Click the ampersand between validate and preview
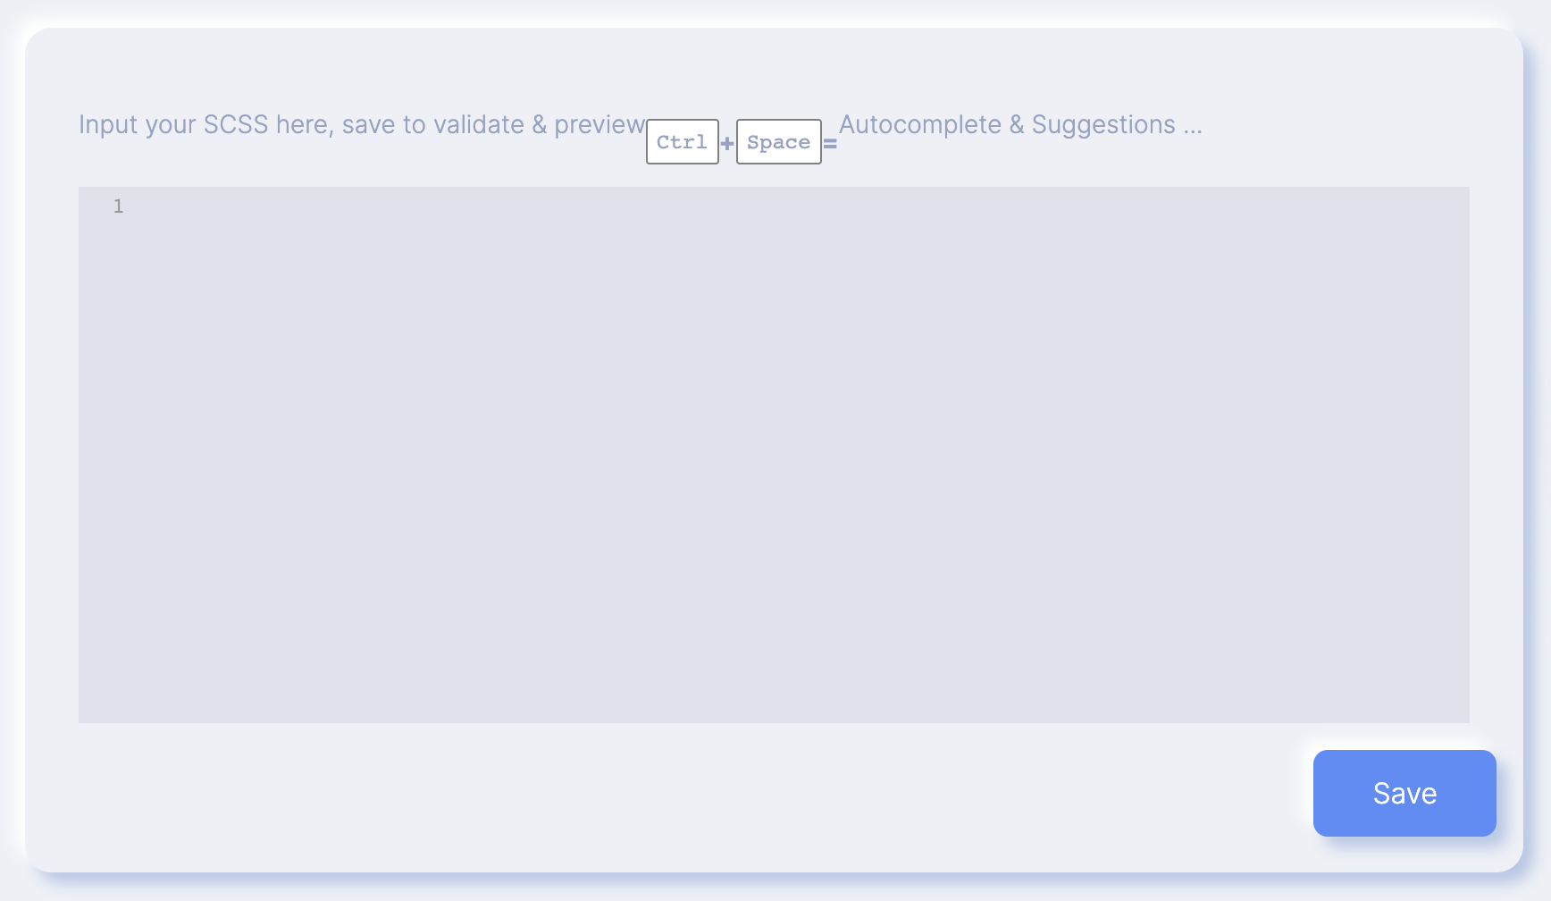 point(539,124)
